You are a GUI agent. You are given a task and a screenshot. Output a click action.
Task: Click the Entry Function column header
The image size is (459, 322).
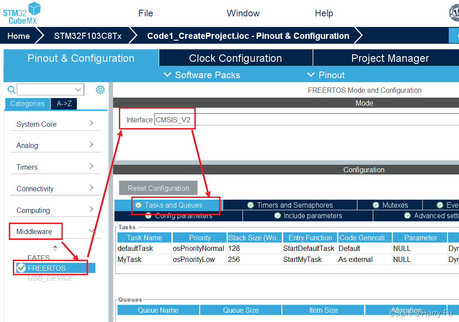pos(310,238)
